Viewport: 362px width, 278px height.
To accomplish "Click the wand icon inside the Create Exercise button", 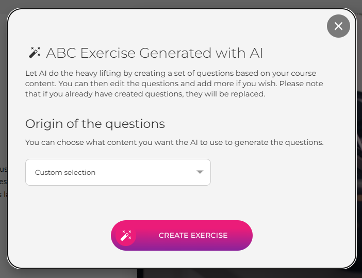I will pos(125,236).
